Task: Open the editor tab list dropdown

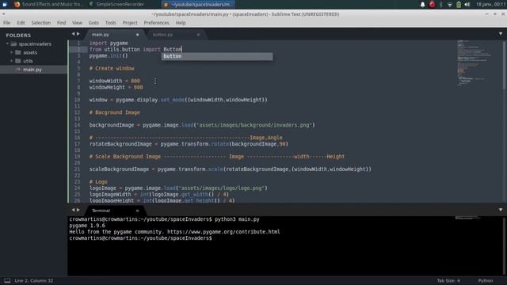Action: click(501, 34)
